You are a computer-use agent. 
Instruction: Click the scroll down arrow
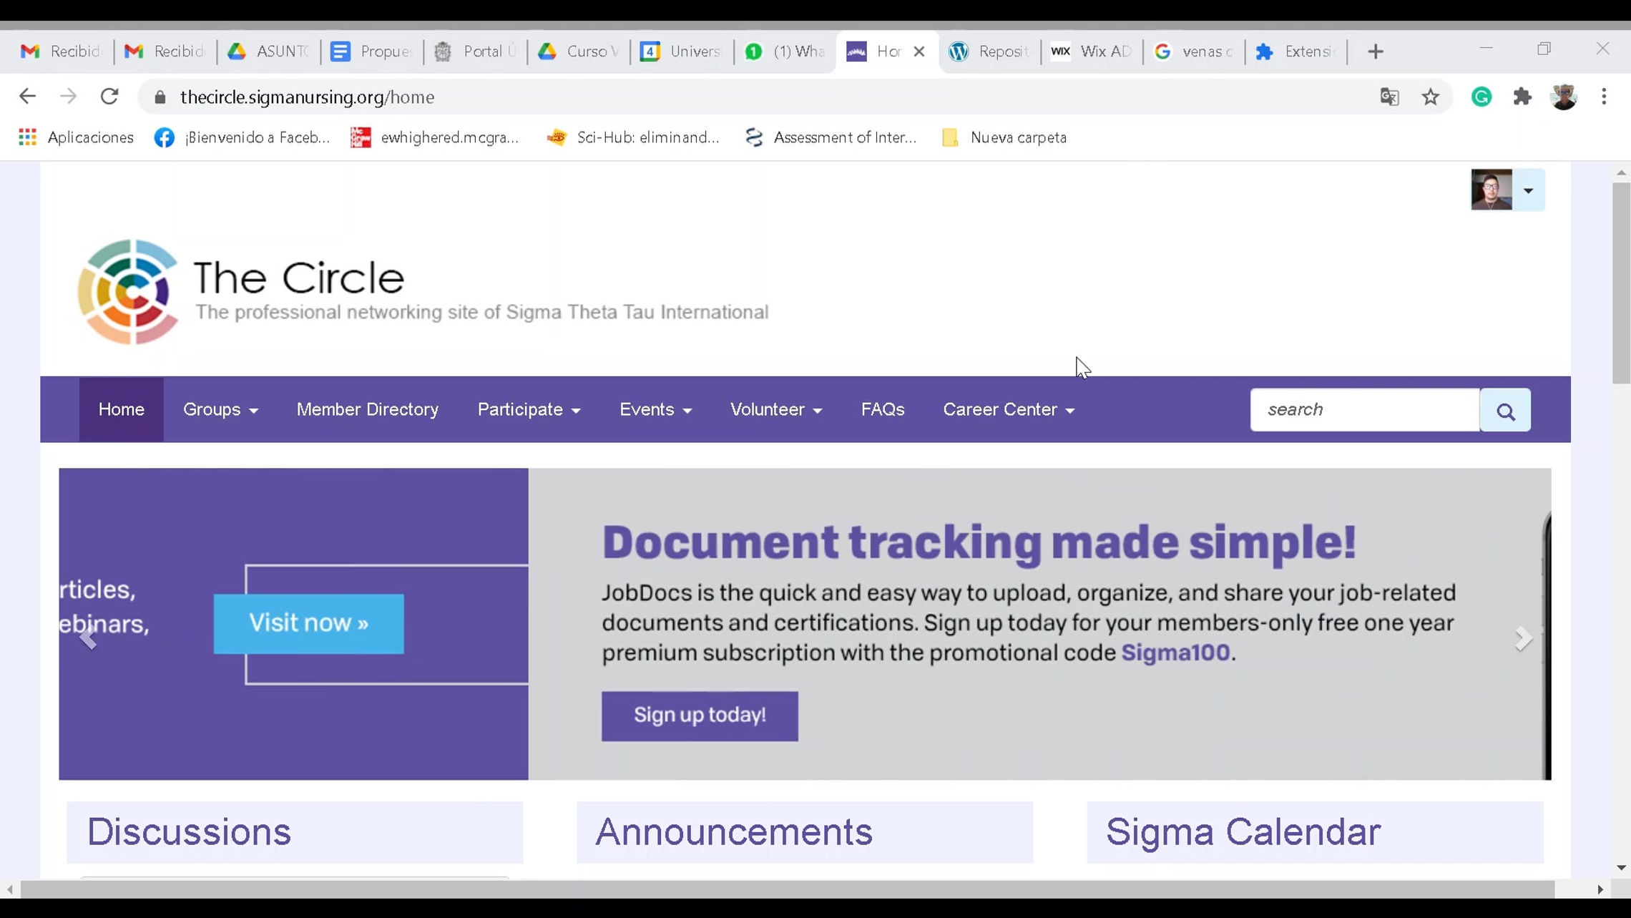click(x=1621, y=867)
